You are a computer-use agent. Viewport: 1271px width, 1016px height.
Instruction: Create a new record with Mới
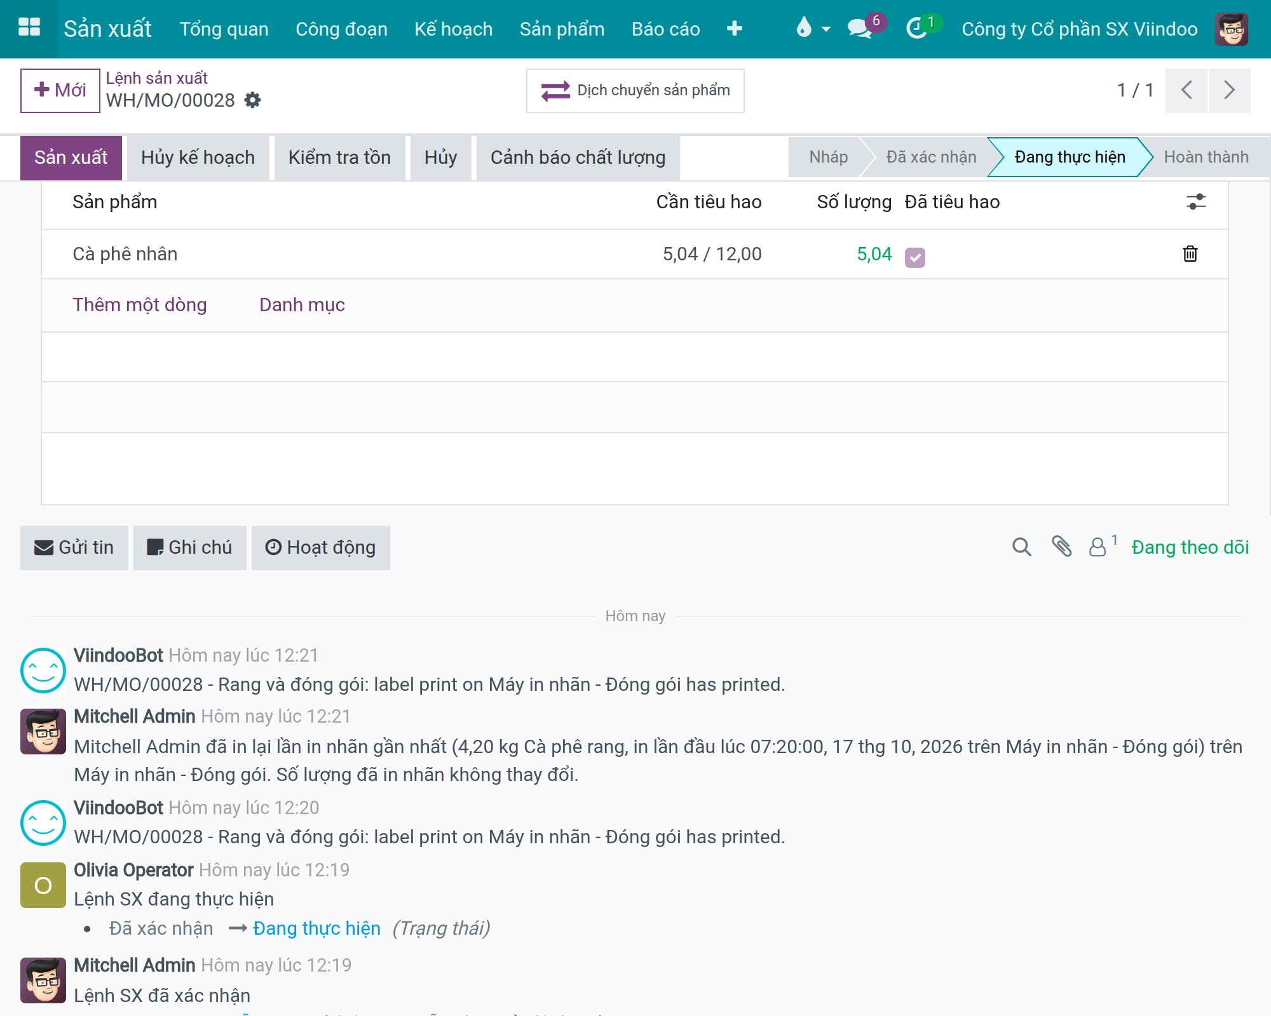point(60,90)
